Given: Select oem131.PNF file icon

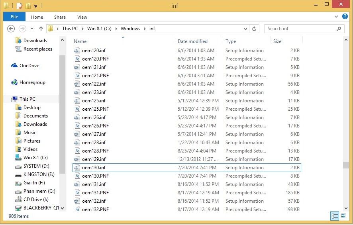Looking at the screenshot, I should click(77, 193).
